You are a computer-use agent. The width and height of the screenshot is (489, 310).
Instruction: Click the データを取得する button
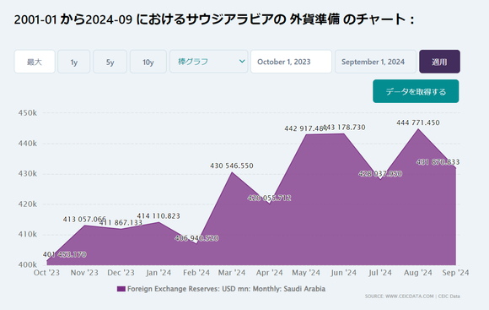(416, 91)
